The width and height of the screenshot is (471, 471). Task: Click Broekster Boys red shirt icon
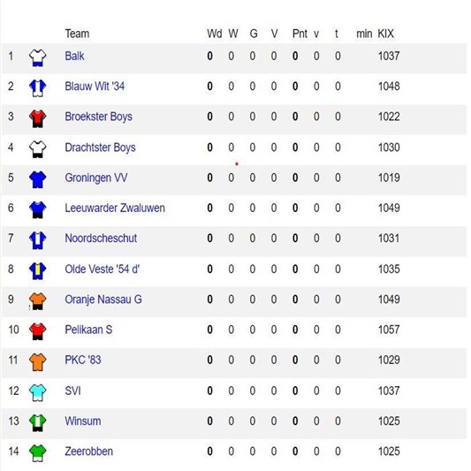(x=37, y=118)
